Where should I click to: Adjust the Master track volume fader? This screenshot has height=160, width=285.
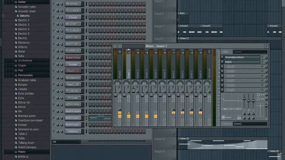(x=115, y=94)
